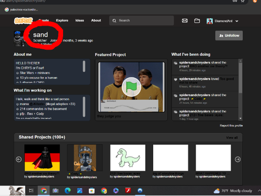261x196 pixels.
Task: Open the Explore menu item
Action: pos(62,21)
